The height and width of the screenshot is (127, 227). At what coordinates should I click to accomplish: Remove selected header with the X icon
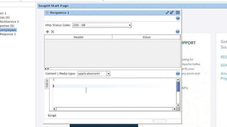(x=52, y=32)
